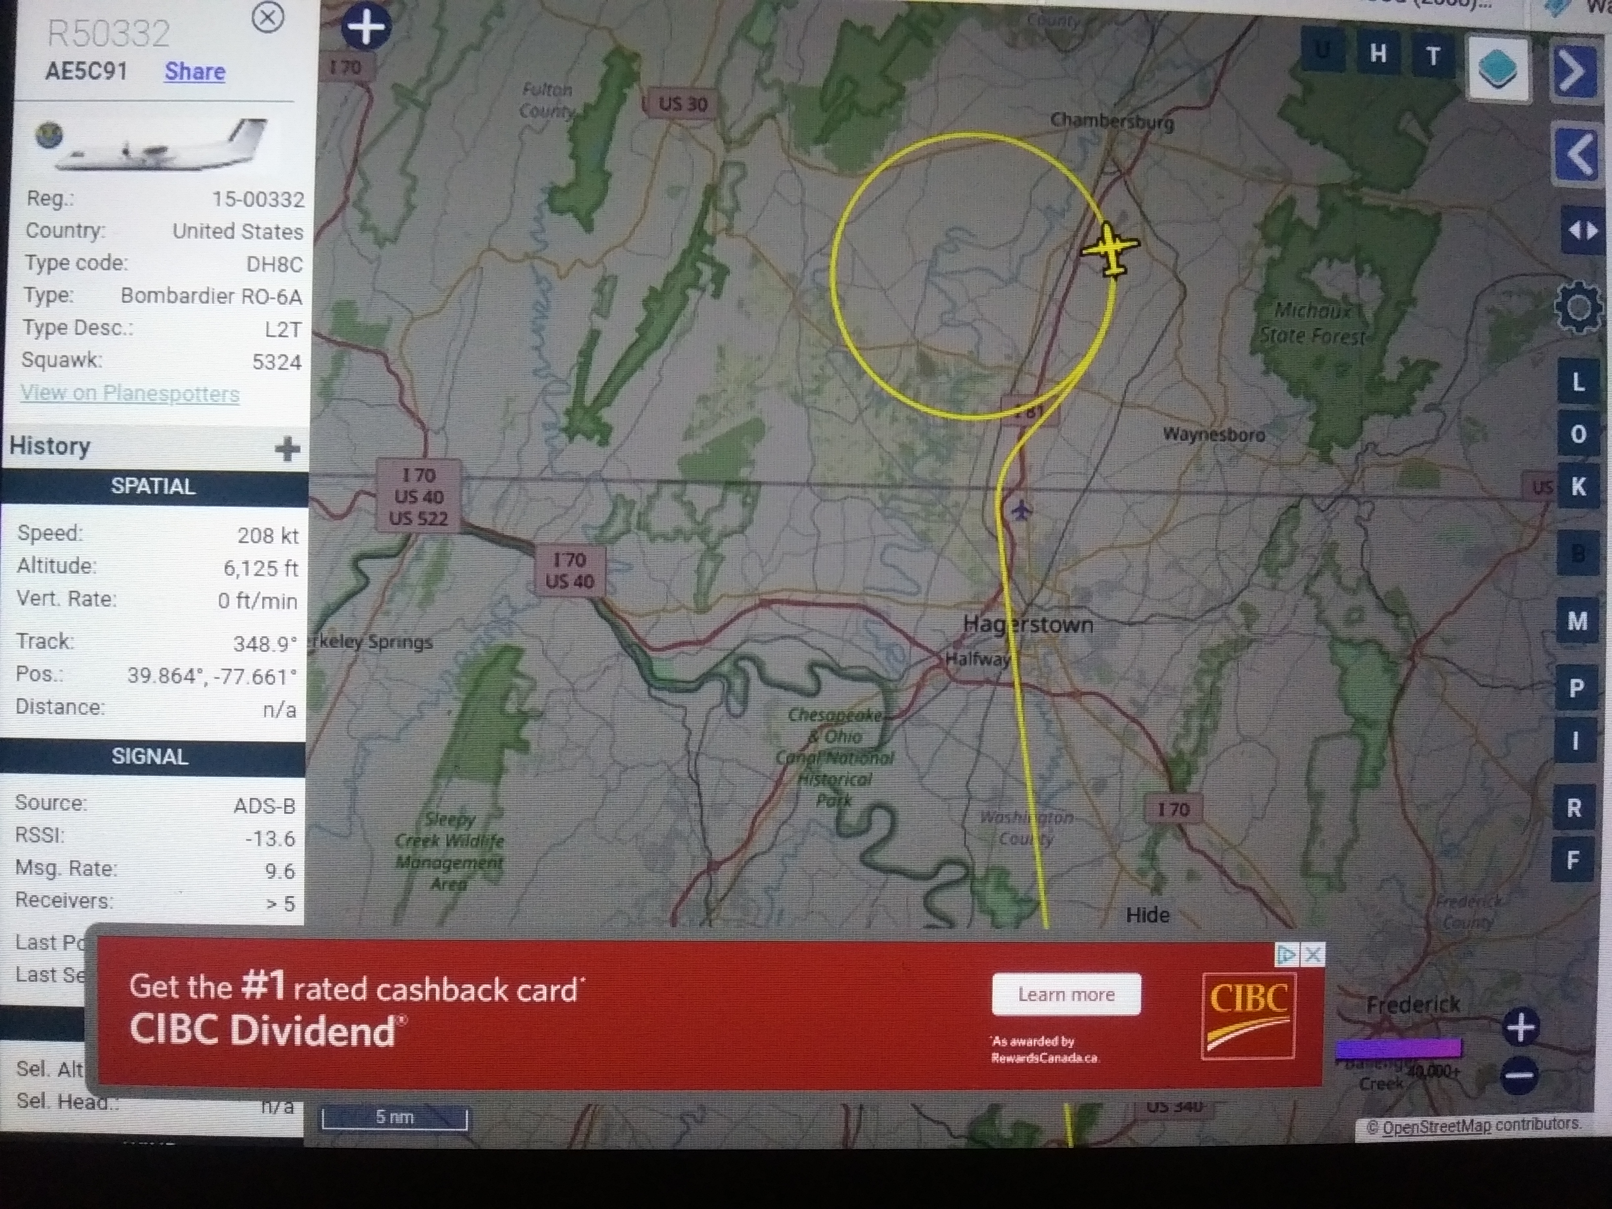
Task: Select the small blue aircraft near Hagerstown
Action: pyautogui.click(x=1022, y=510)
